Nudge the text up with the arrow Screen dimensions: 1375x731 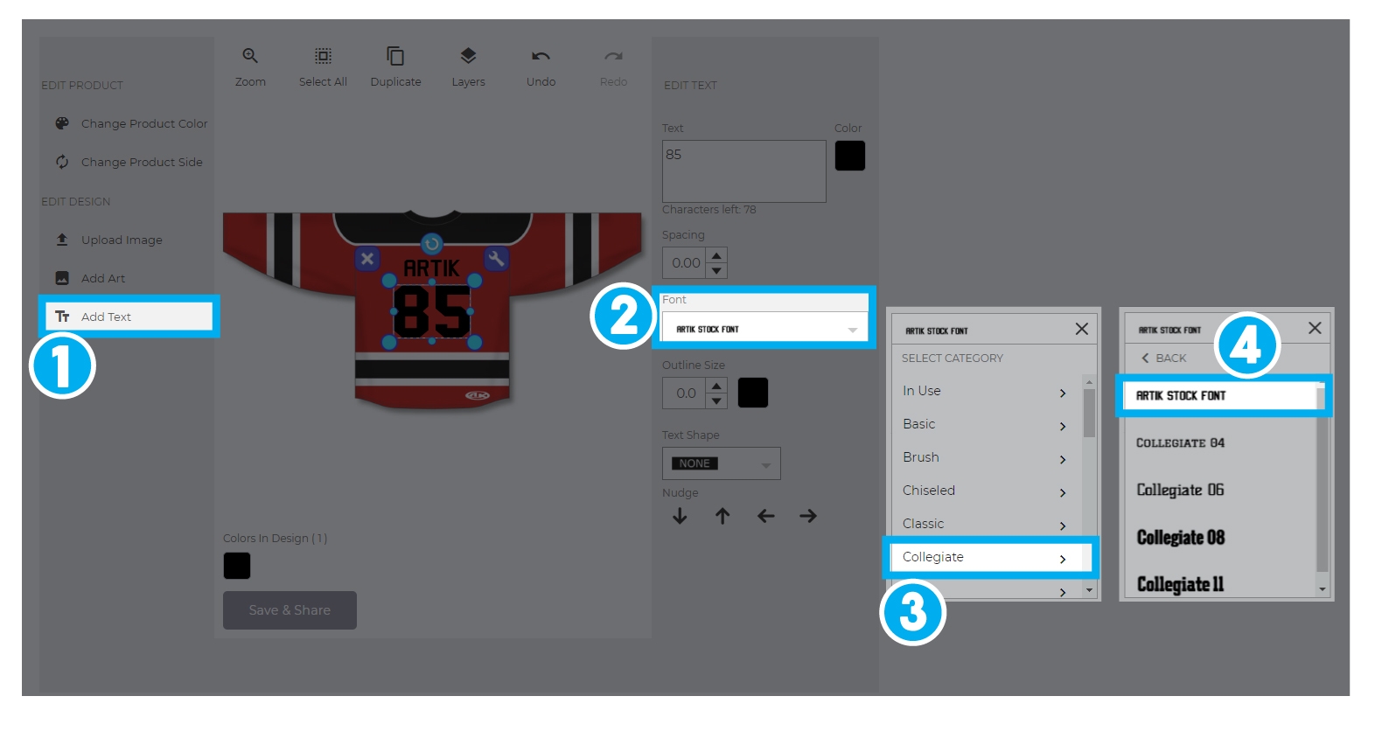[722, 517]
